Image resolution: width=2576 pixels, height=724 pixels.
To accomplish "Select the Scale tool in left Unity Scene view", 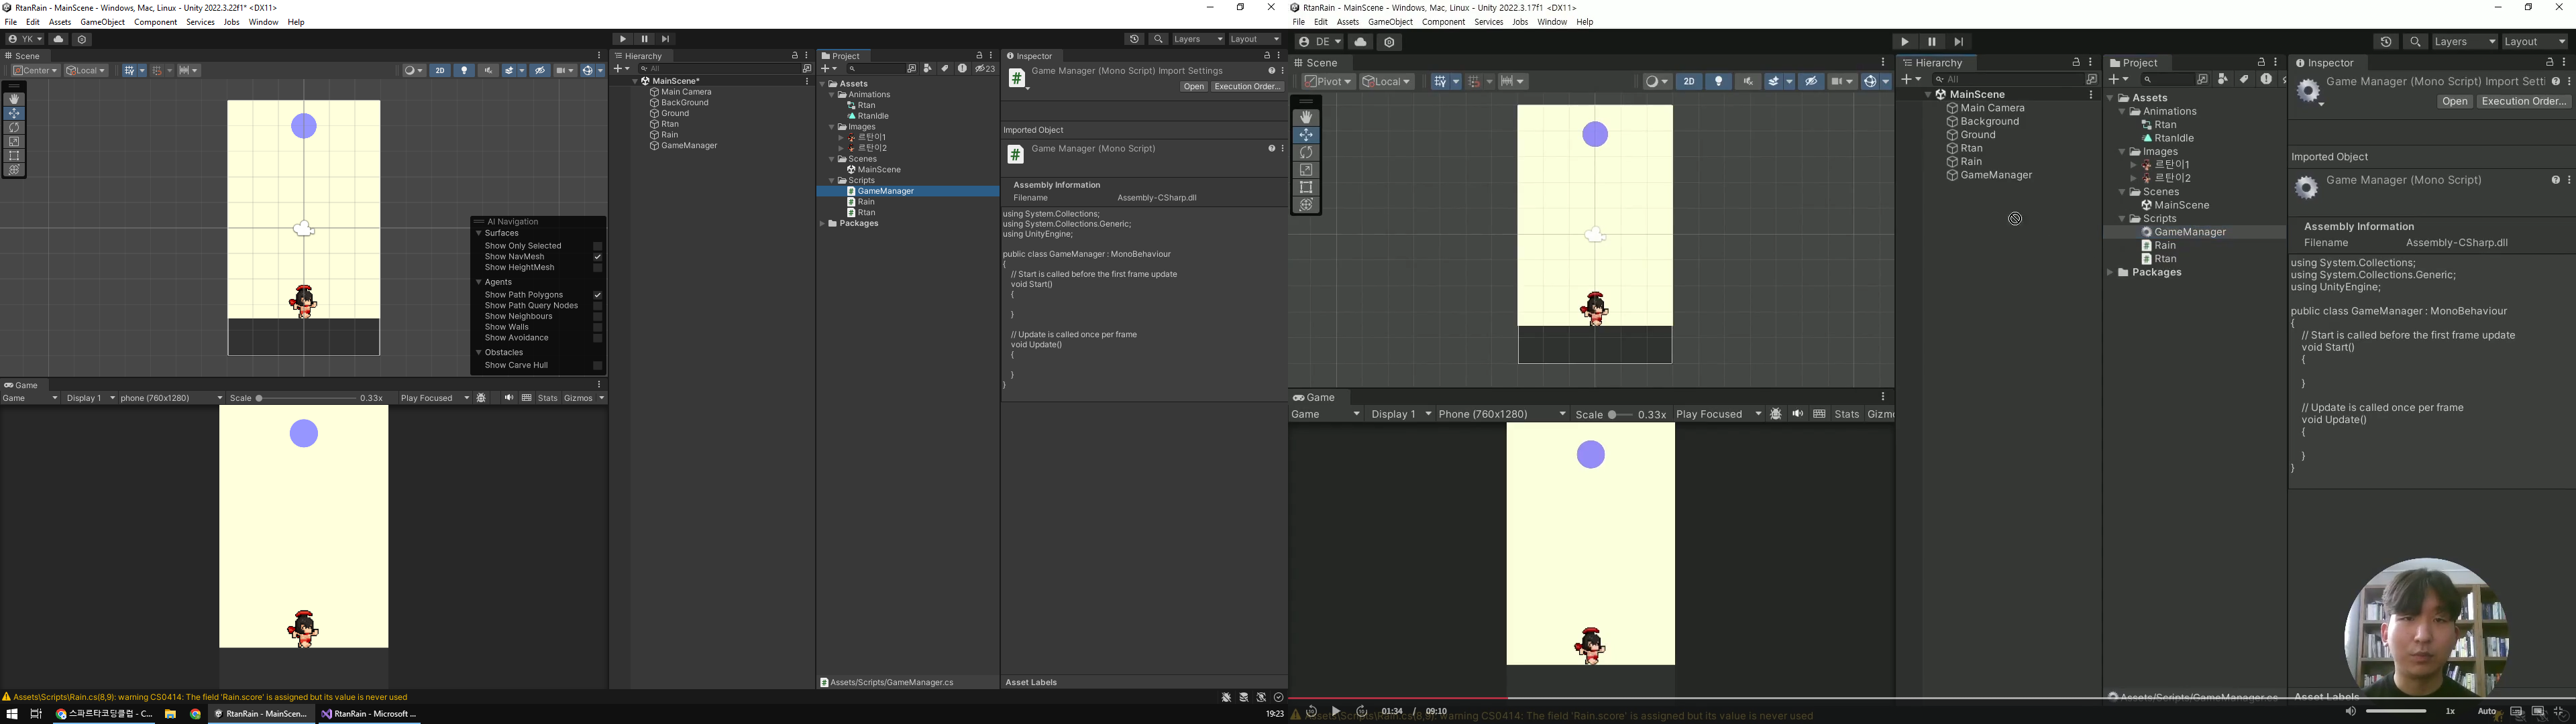I will coord(14,142).
